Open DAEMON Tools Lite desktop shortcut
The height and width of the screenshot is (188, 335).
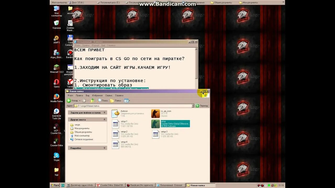pos(57,114)
